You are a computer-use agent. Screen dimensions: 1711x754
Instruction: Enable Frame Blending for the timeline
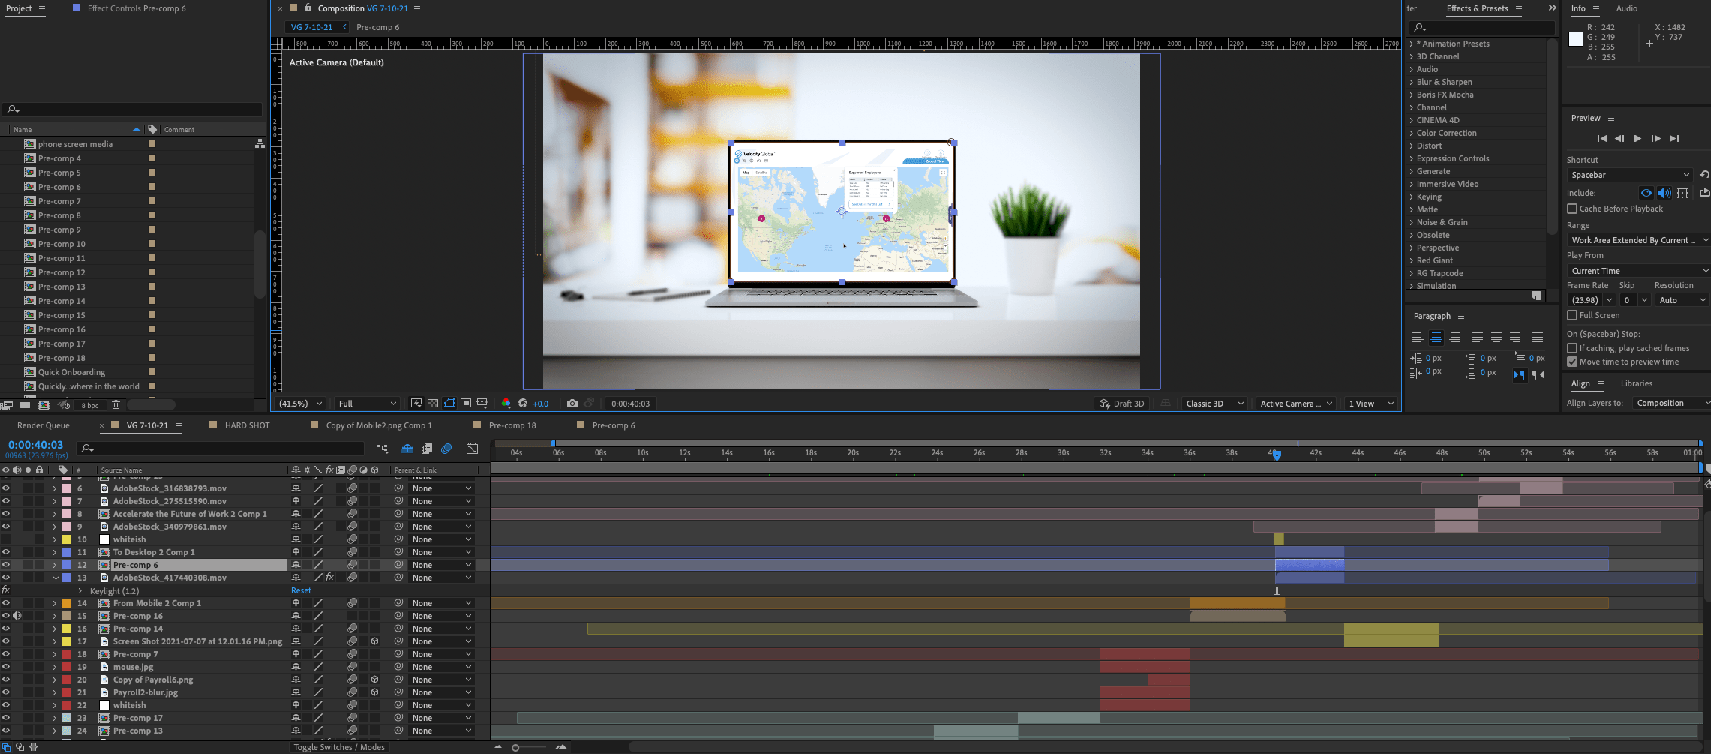427,449
